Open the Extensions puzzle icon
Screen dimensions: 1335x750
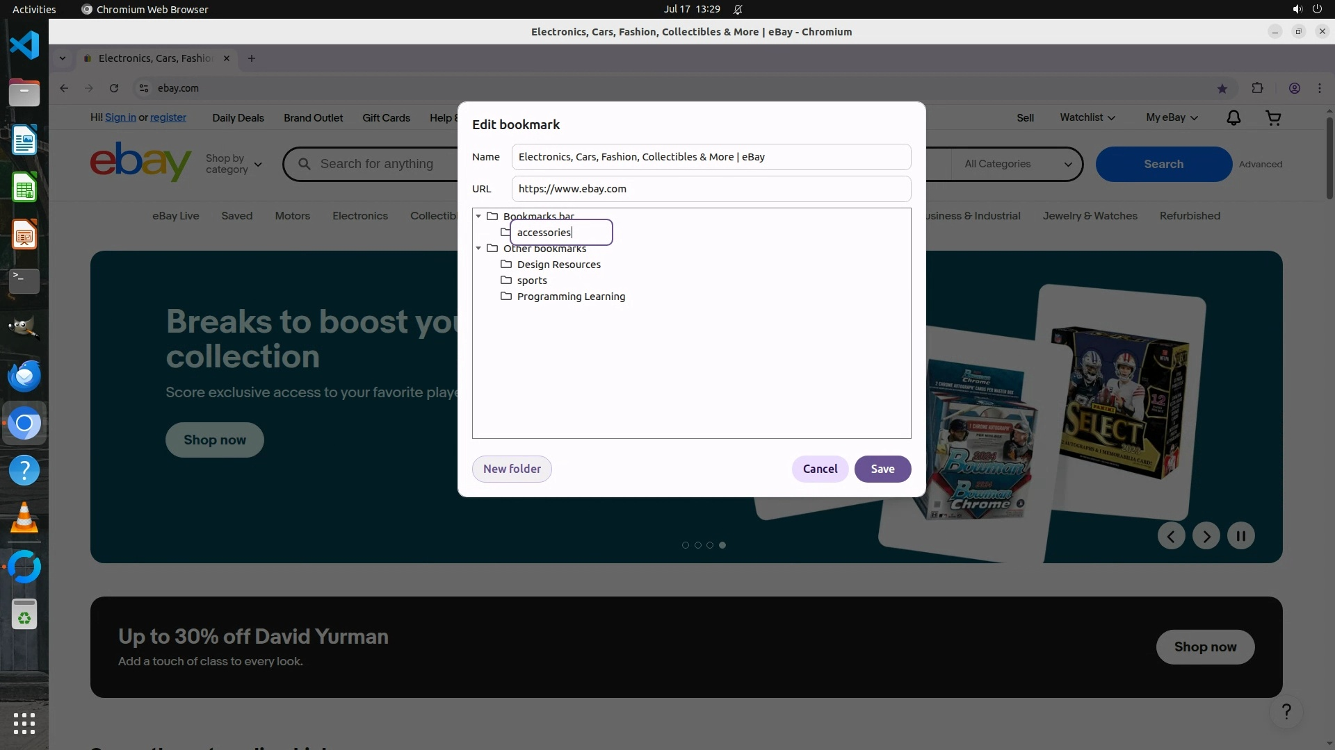1257,88
